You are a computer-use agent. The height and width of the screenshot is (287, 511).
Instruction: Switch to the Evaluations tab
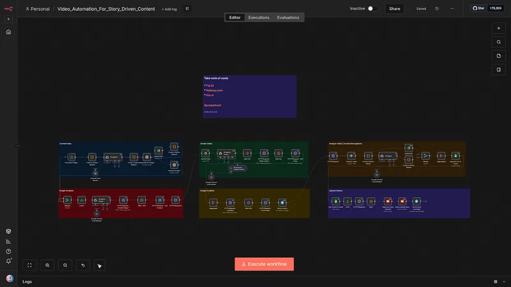(288, 18)
